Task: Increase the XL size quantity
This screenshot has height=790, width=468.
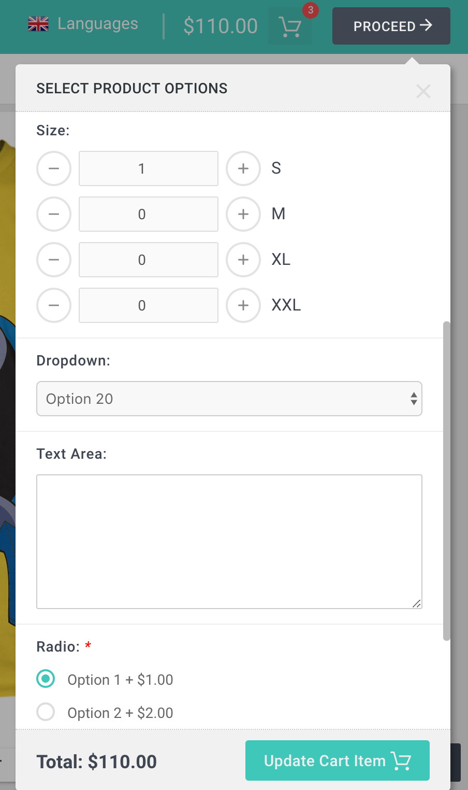Action: pos(243,260)
